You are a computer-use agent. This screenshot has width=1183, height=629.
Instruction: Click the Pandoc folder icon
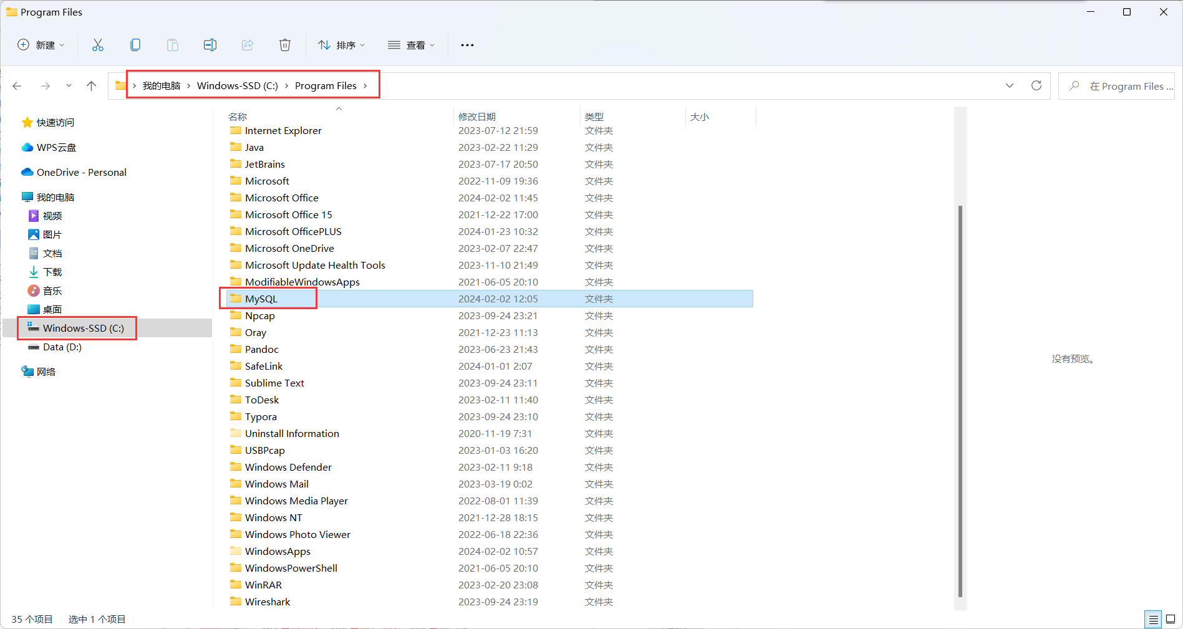click(236, 349)
